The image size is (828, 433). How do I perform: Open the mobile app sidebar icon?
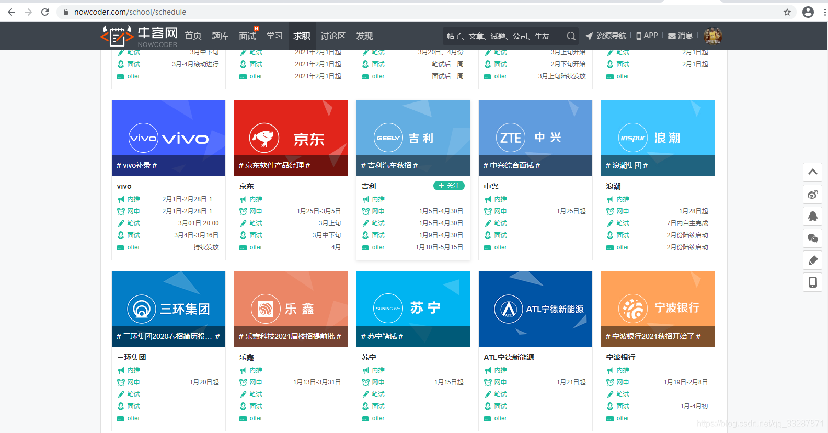tap(813, 282)
